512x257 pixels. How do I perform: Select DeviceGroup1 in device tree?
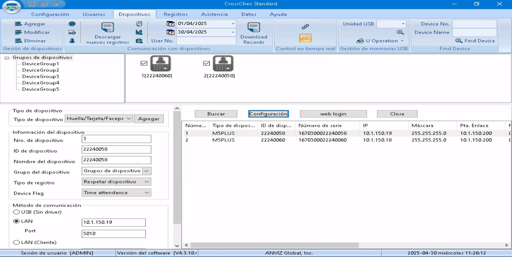(x=41, y=64)
